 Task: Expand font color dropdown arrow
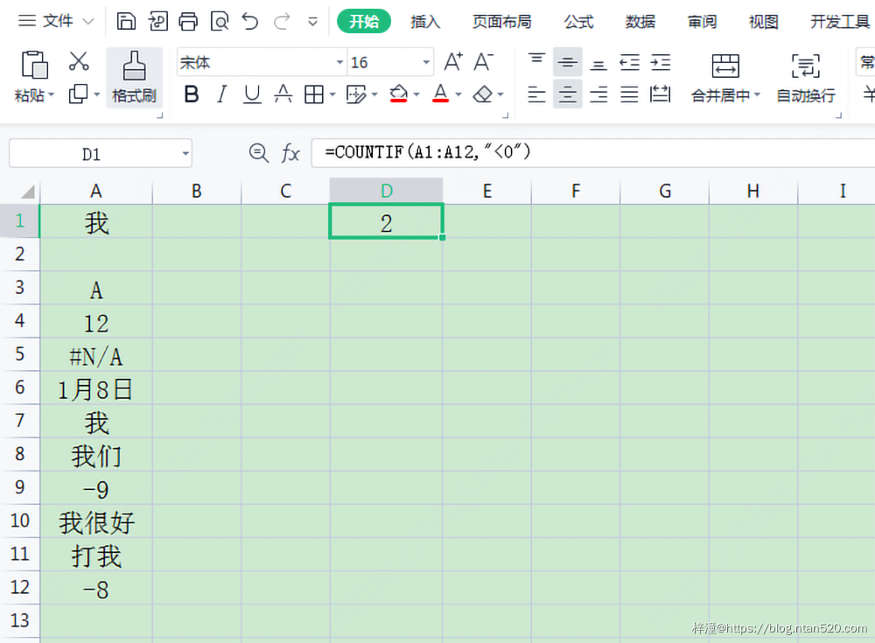click(x=458, y=94)
